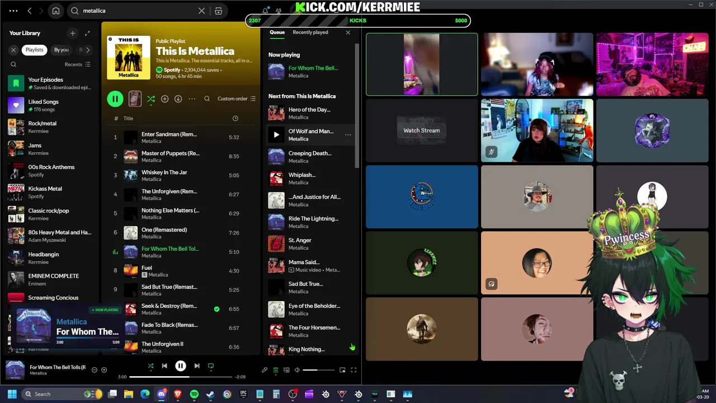The height and width of the screenshot is (403, 716).
Task: Search in Your Library
Action: (13, 64)
